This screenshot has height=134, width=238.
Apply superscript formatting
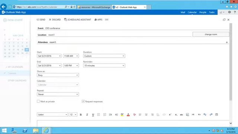(170, 115)
